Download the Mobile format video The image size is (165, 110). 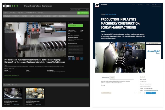point(75,46)
